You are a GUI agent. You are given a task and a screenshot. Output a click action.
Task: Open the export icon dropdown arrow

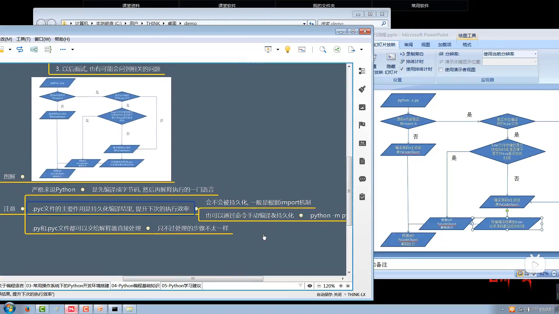[361, 50]
